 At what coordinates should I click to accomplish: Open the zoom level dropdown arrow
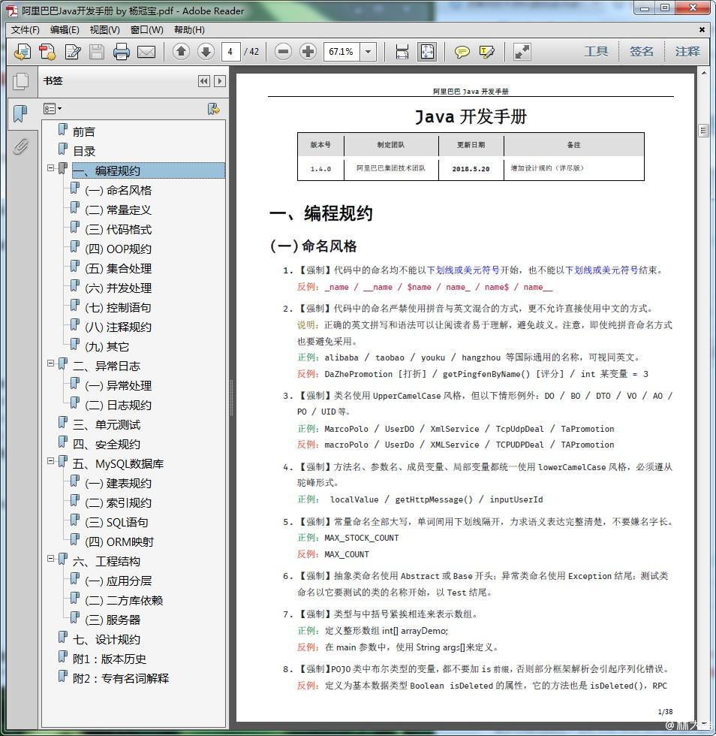click(x=369, y=52)
